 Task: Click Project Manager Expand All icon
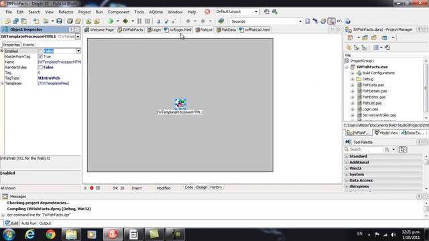pos(357,48)
